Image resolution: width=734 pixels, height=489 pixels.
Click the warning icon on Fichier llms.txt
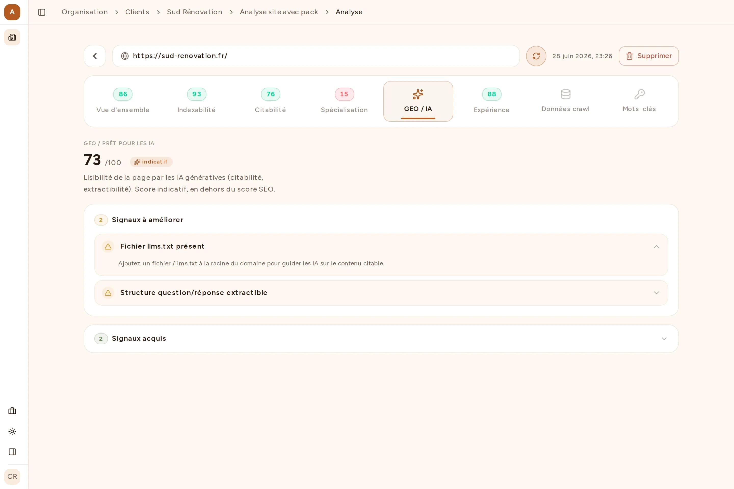click(108, 247)
